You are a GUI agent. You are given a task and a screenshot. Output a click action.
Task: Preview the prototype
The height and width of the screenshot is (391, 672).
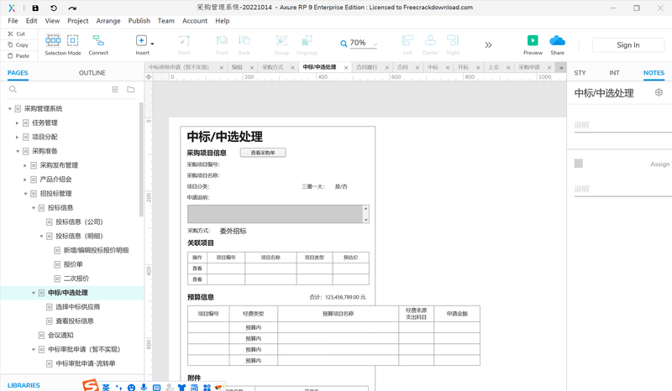533,44
